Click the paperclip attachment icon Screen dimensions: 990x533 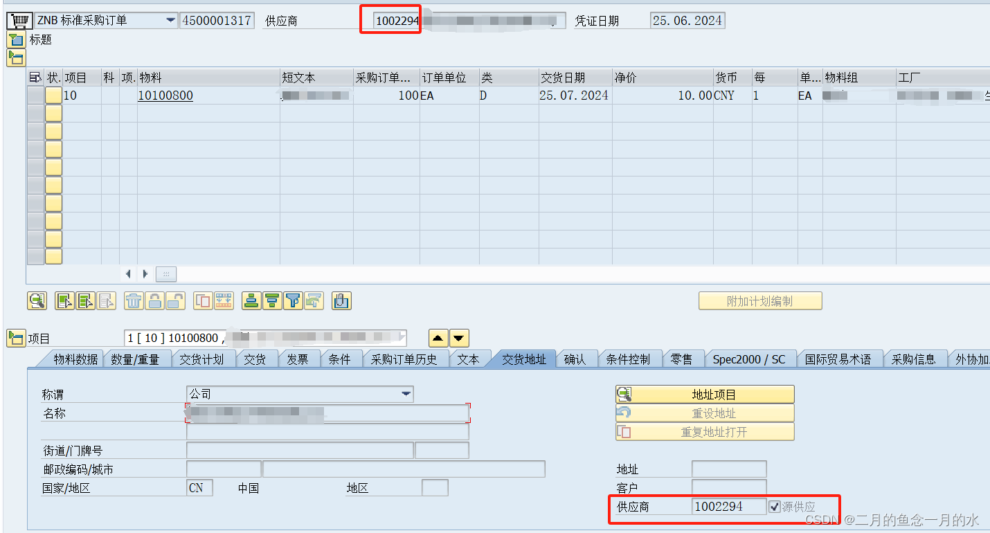[341, 300]
